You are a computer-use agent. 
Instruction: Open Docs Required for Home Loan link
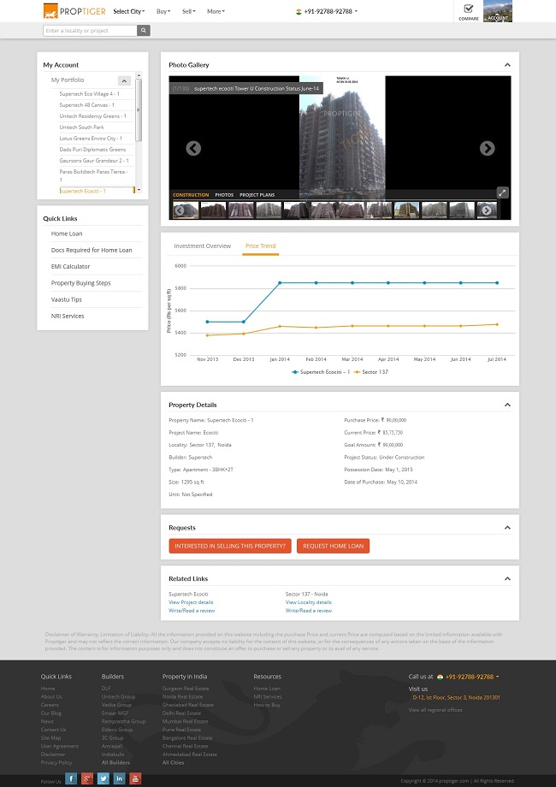pos(92,250)
